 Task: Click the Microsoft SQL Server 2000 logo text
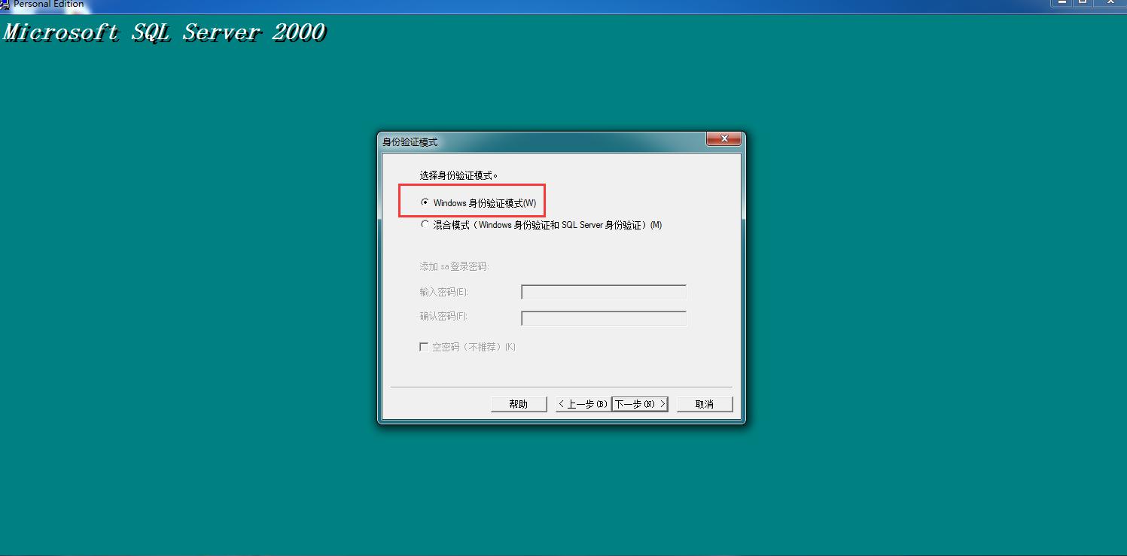point(164,32)
